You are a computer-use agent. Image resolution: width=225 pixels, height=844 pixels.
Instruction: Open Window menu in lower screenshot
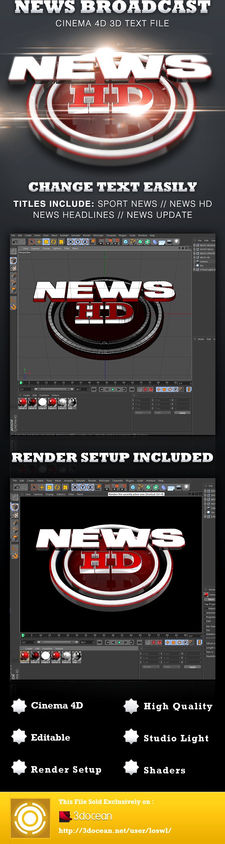point(151,481)
